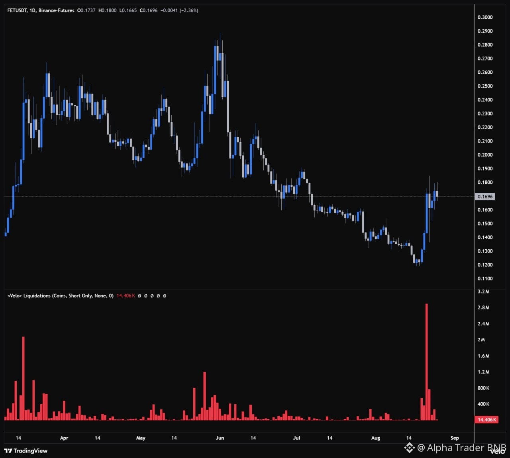The image size is (510, 458).
Task: Click the 1D interval label in the header
Action: [33, 10]
